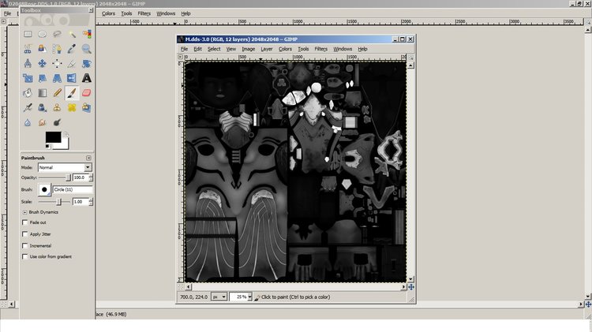This screenshot has width=592, height=332.
Task: Select the Select by Color tool
Action: tap(87, 34)
